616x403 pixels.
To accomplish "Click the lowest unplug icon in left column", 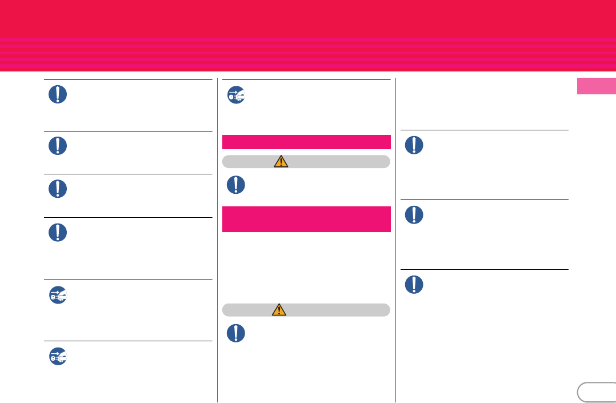I will coord(58,356).
